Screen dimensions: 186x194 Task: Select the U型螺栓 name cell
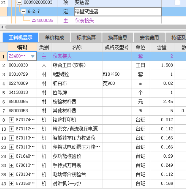[x=77, y=74]
